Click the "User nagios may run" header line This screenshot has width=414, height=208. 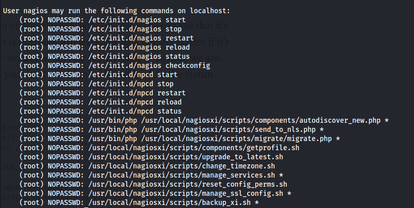pos(117,11)
